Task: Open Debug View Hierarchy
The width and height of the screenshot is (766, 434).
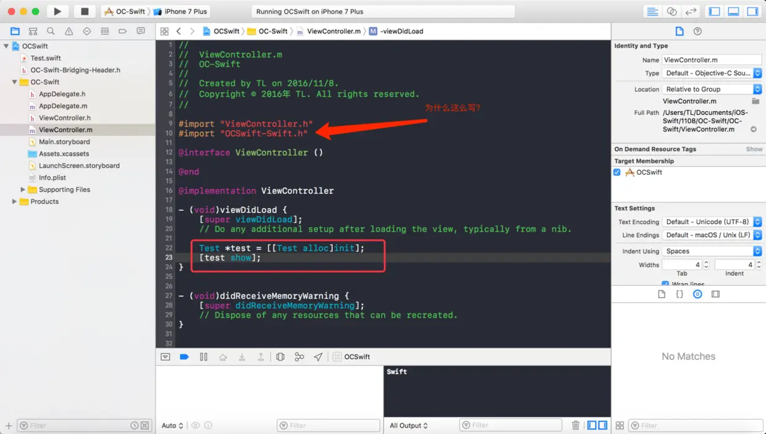Action: tap(280, 357)
